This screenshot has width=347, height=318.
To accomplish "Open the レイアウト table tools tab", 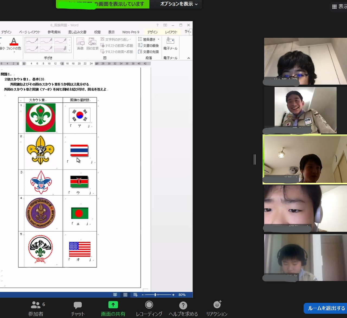I will click(171, 32).
